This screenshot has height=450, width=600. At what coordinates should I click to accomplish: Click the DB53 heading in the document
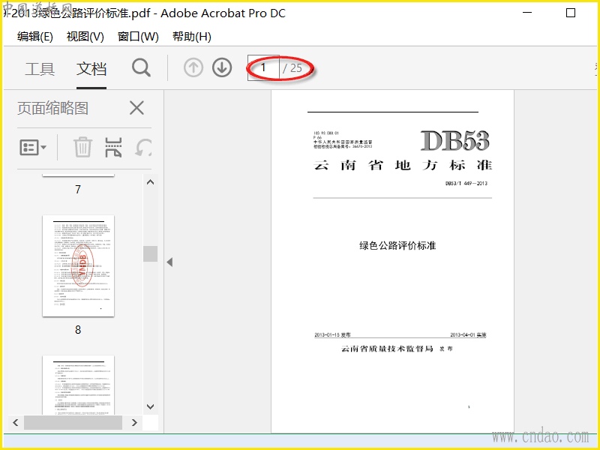pos(455,140)
